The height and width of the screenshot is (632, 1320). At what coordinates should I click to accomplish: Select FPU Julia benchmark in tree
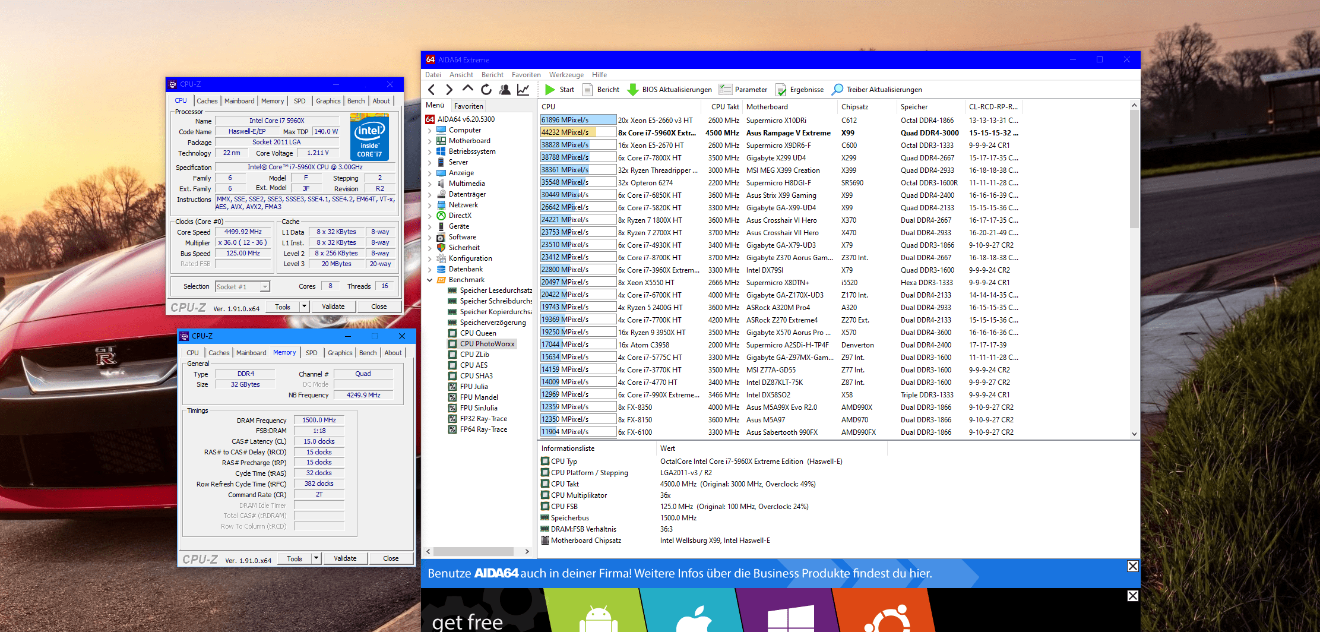point(474,387)
